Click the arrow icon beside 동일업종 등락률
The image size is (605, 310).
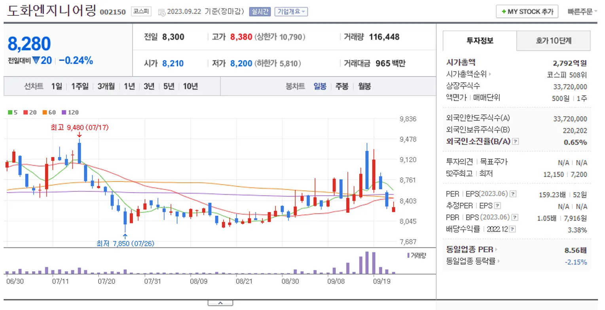499,261
